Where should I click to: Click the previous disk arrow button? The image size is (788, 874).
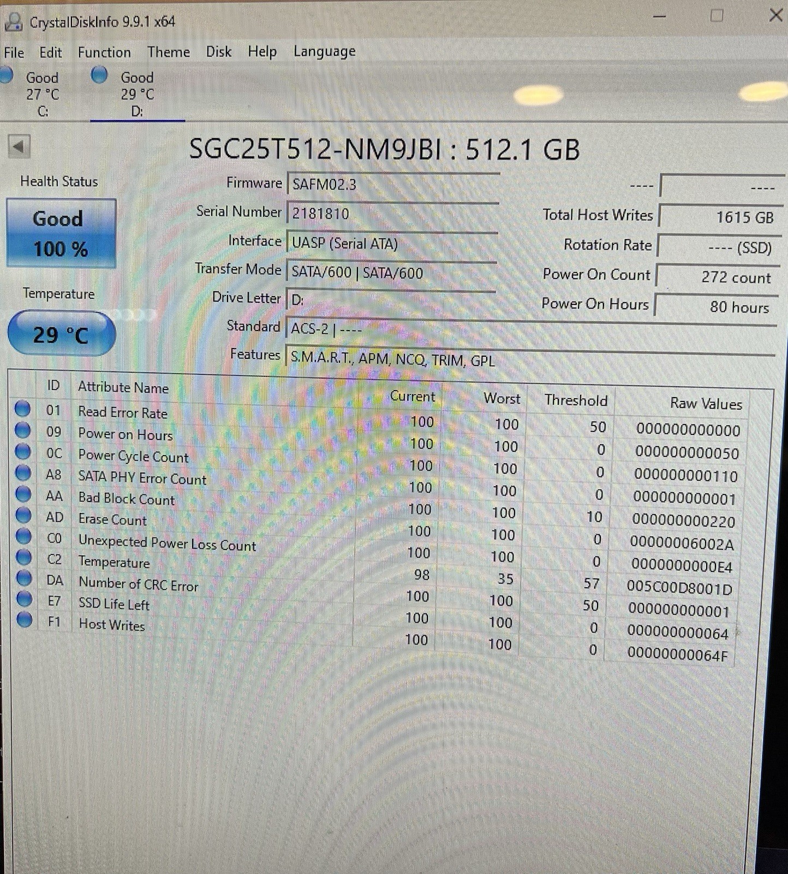(19, 146)
